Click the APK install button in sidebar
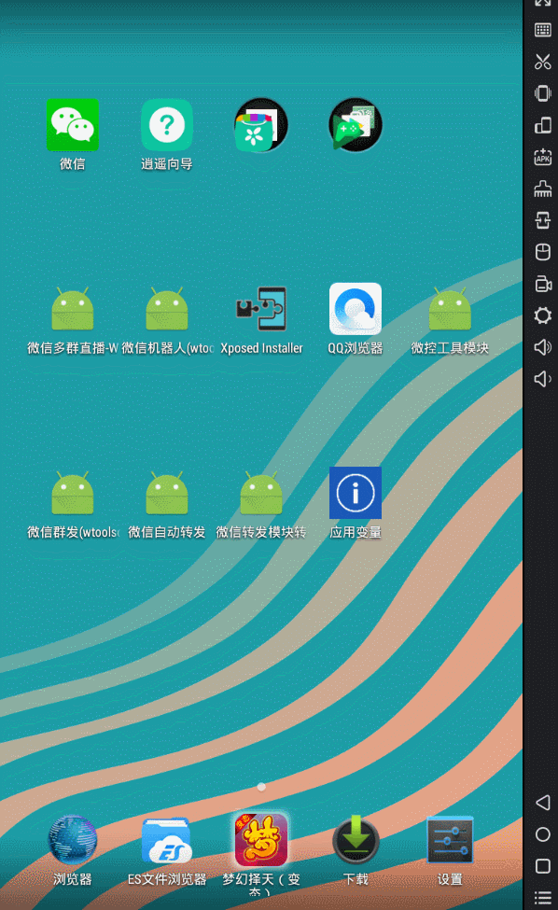 tap(543, 157)
